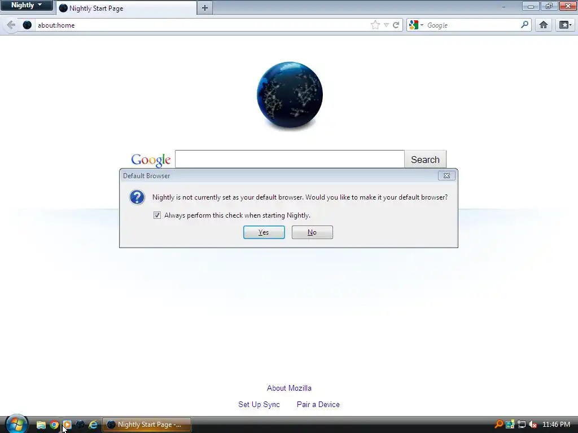The image size is (578, 433).
Task: Launch Internet Explorer from taskbar
Action: point(93,425)
